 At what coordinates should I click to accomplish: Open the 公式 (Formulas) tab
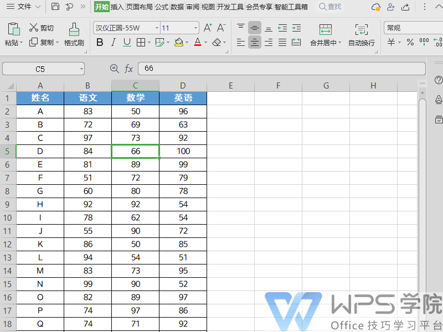pyautogui.click(x=162, y=7)
